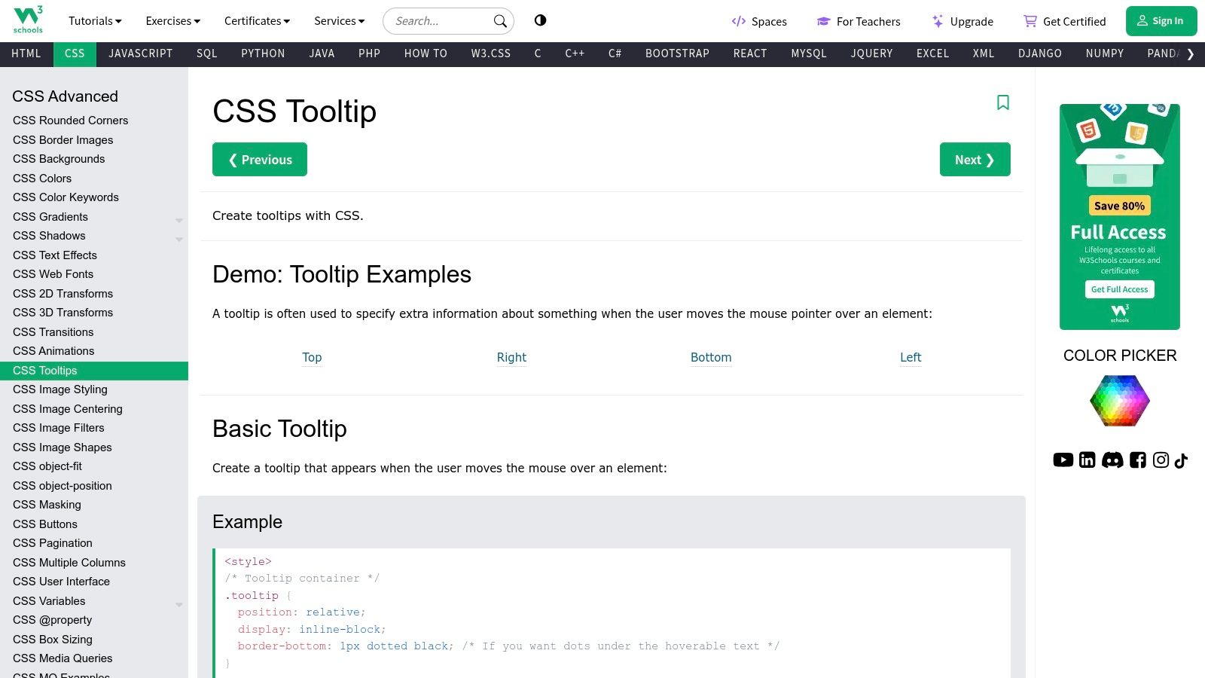Screen dimensions: 1205x678
Task: Click the Left tooltip demo
Action: (x=911, y=358)
